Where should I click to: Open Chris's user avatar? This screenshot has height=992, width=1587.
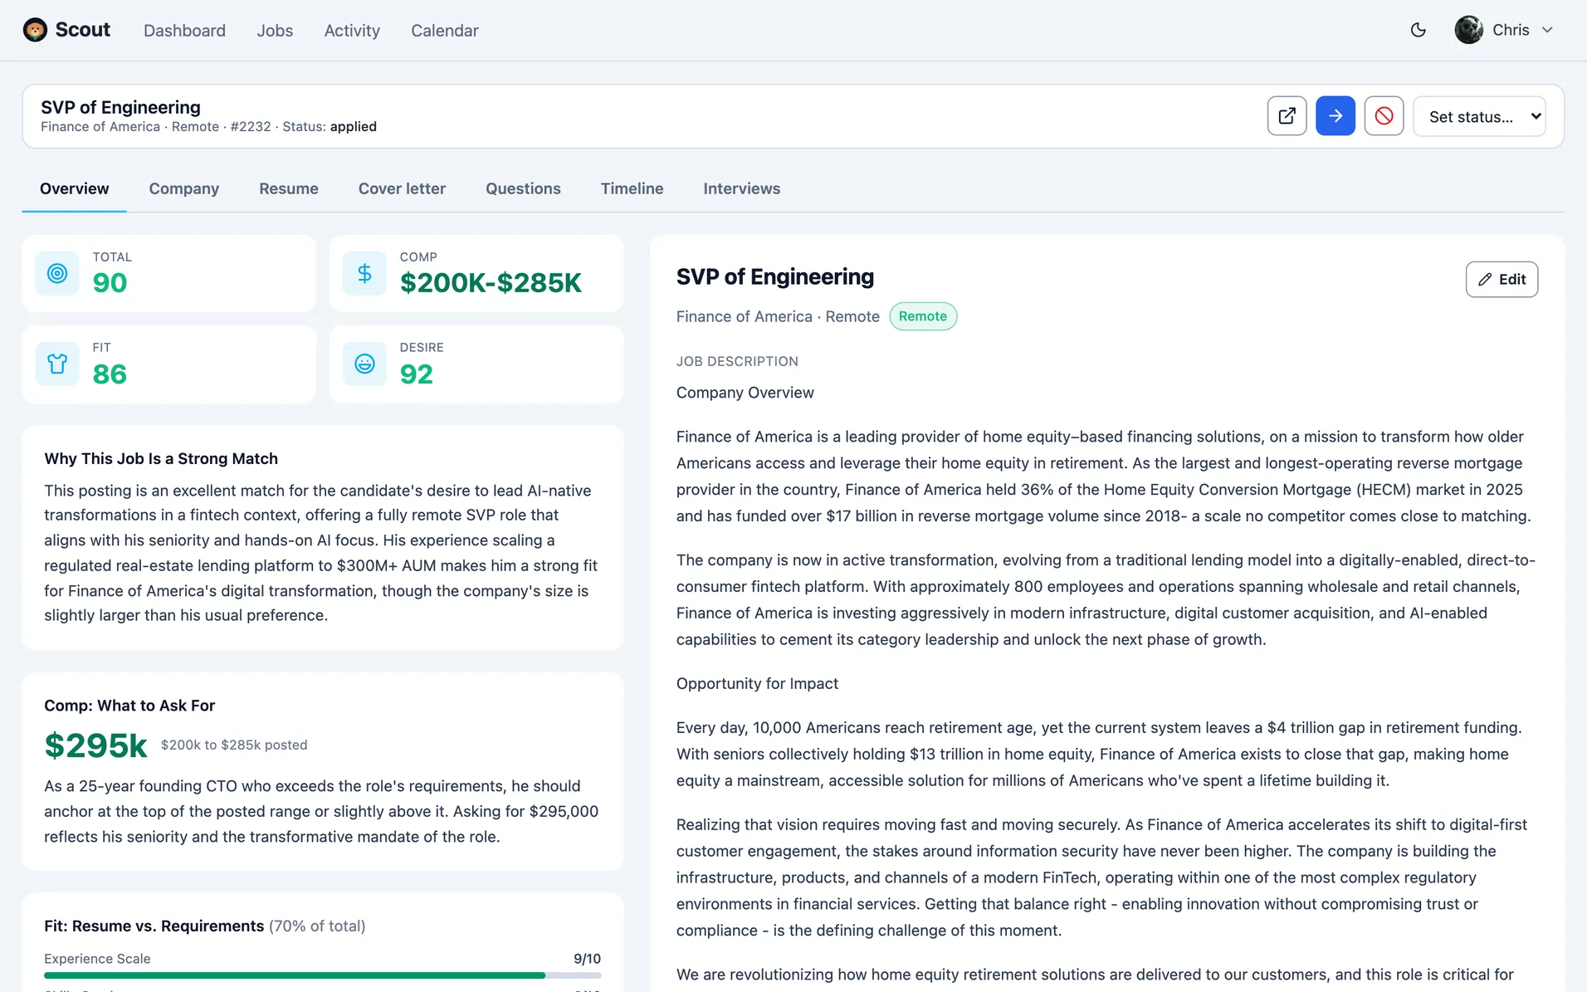coord(1468,30)
